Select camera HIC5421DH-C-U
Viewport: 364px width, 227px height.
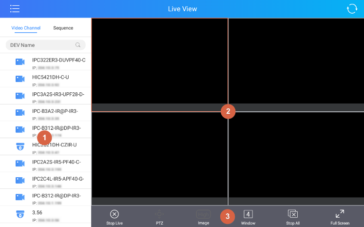pos(45,79)
